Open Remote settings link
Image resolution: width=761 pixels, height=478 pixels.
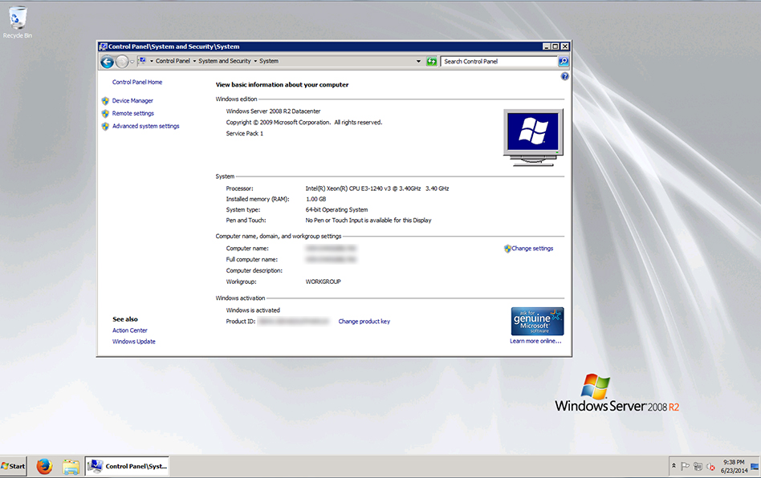133,113
